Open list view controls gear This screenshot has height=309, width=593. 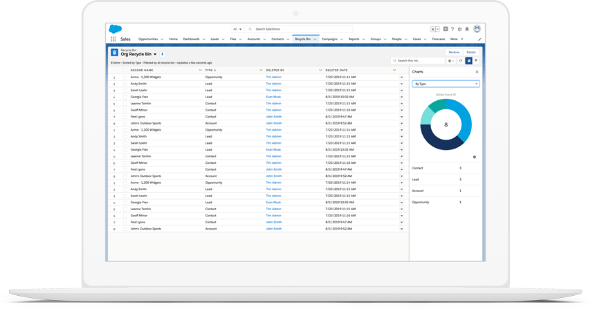[x=450, y=61]
